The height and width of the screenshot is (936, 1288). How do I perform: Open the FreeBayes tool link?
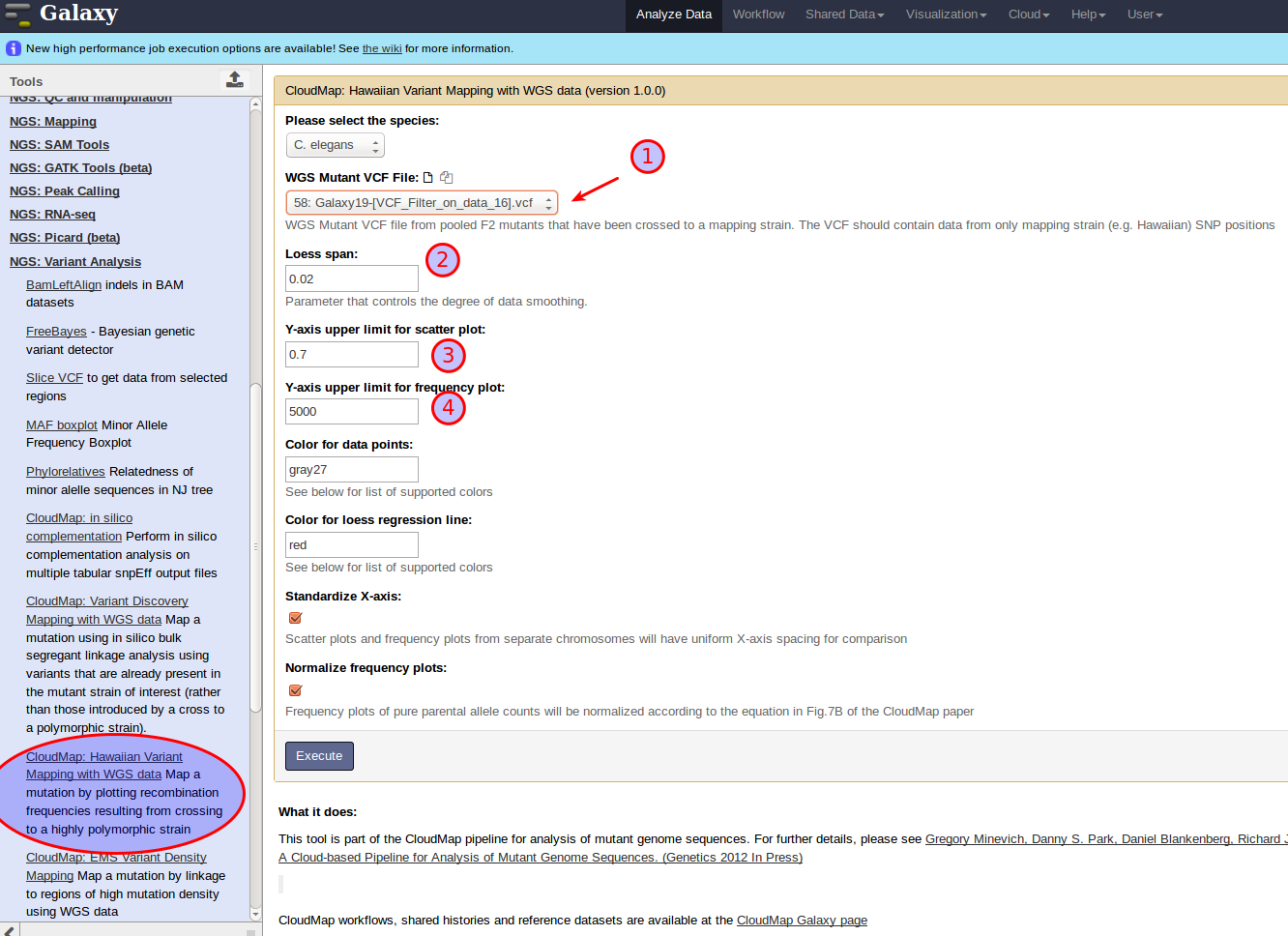56,332
